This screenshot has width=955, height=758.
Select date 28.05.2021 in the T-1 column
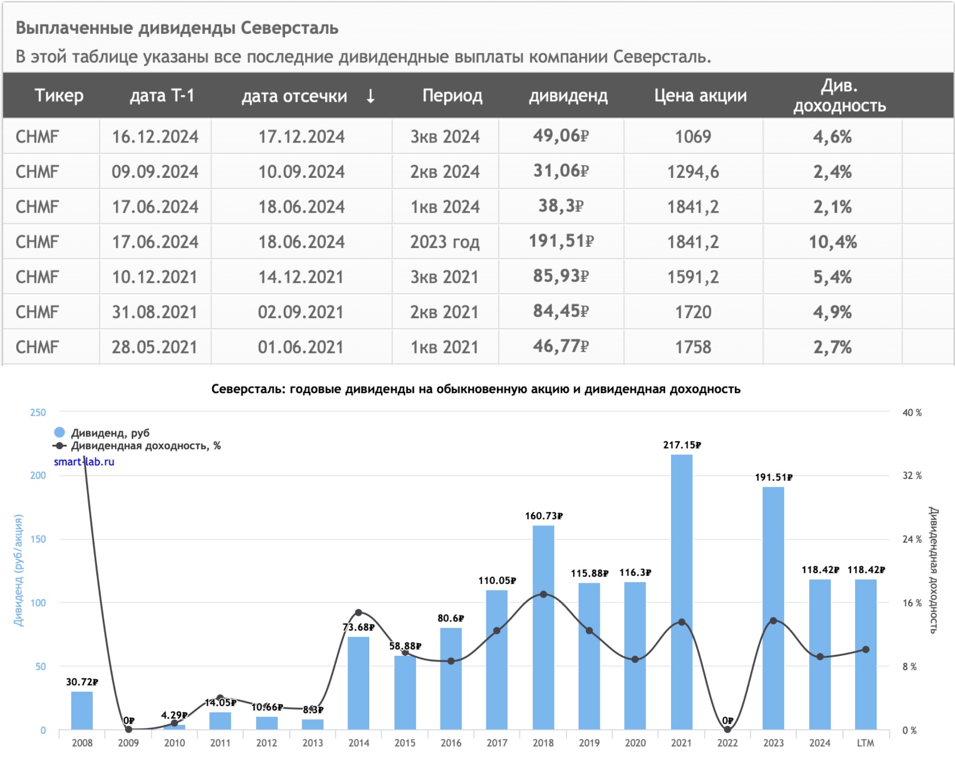pos(154,347)
